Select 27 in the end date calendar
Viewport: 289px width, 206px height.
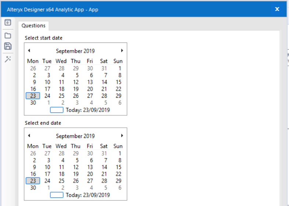click(90, 181)
